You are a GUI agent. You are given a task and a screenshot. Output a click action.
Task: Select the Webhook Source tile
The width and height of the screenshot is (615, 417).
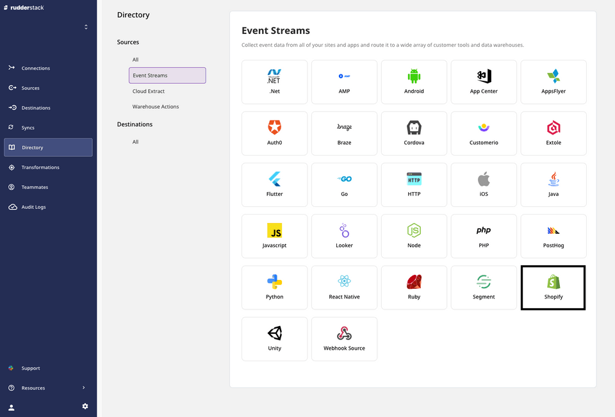coord(344,338)
